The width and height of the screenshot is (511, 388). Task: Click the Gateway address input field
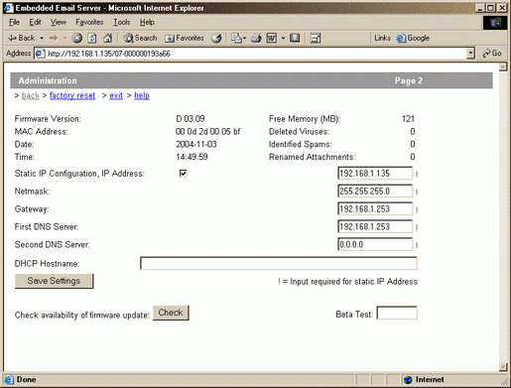375,209
